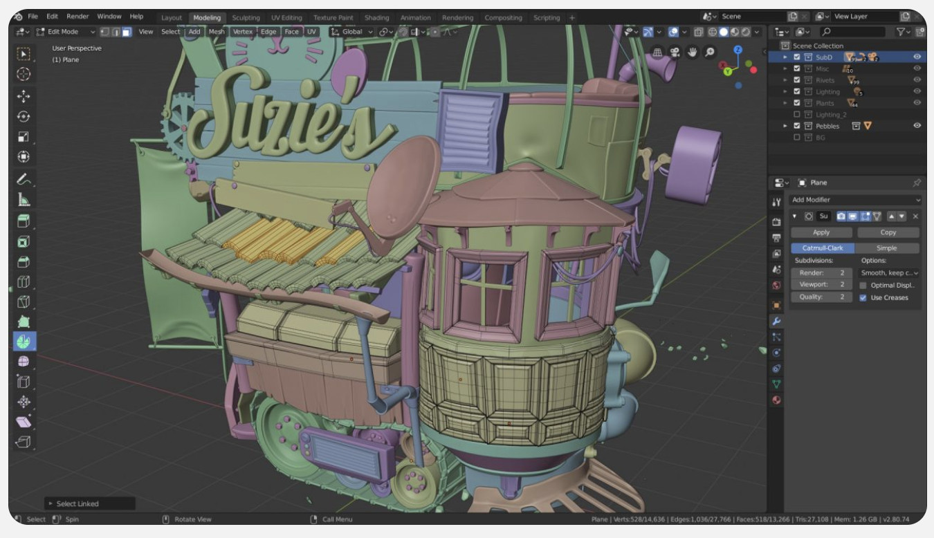This screenshot has width=934, height=538.
Task: Enable the Optimal Display checkbox
Action: point(863,285)
